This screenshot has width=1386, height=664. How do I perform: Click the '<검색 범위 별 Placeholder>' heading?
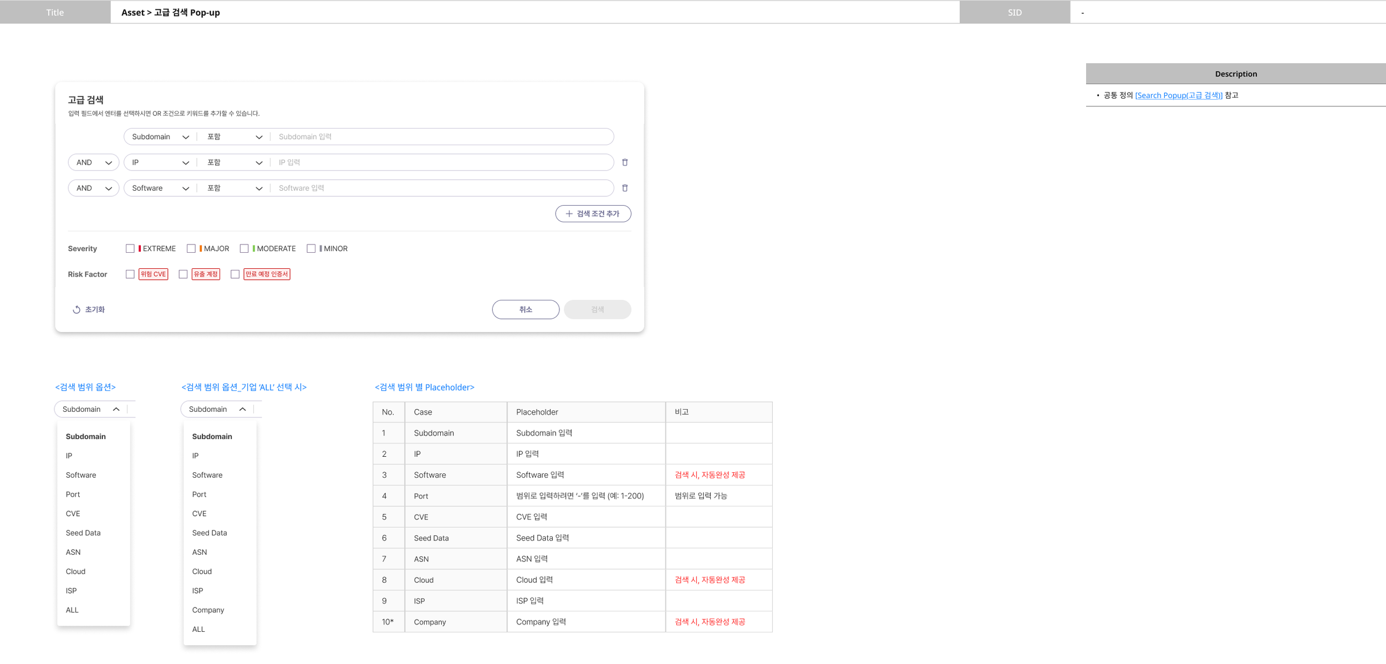(x=425, y=387)
